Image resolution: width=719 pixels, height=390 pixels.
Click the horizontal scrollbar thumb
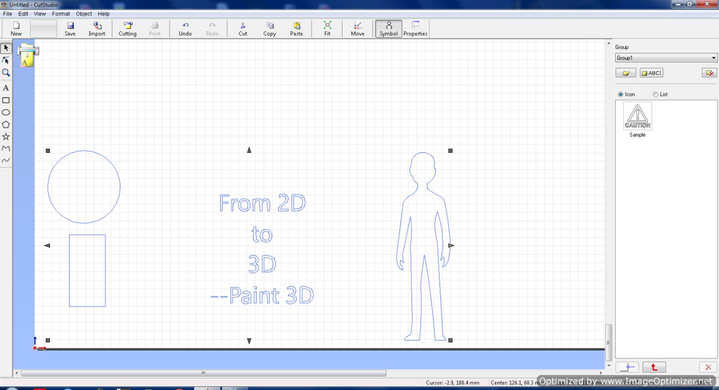pyautogui.click(x=203, y=373)
